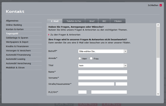Click the Titel dropdown arrow button

click(x=125, y=66)
